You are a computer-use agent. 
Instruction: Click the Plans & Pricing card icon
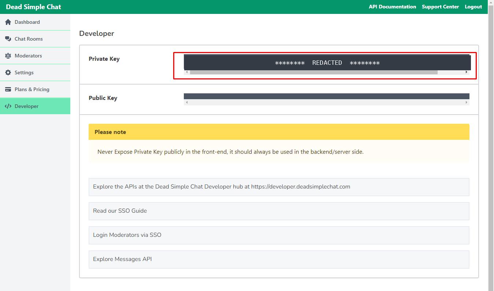click(x=8, y=90)
